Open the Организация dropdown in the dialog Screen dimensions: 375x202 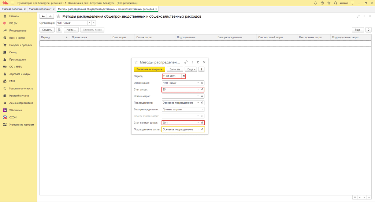point(198,83)
